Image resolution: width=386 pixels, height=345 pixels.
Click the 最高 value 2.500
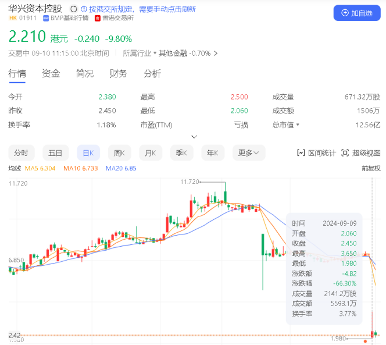click(x=239, y=97)
